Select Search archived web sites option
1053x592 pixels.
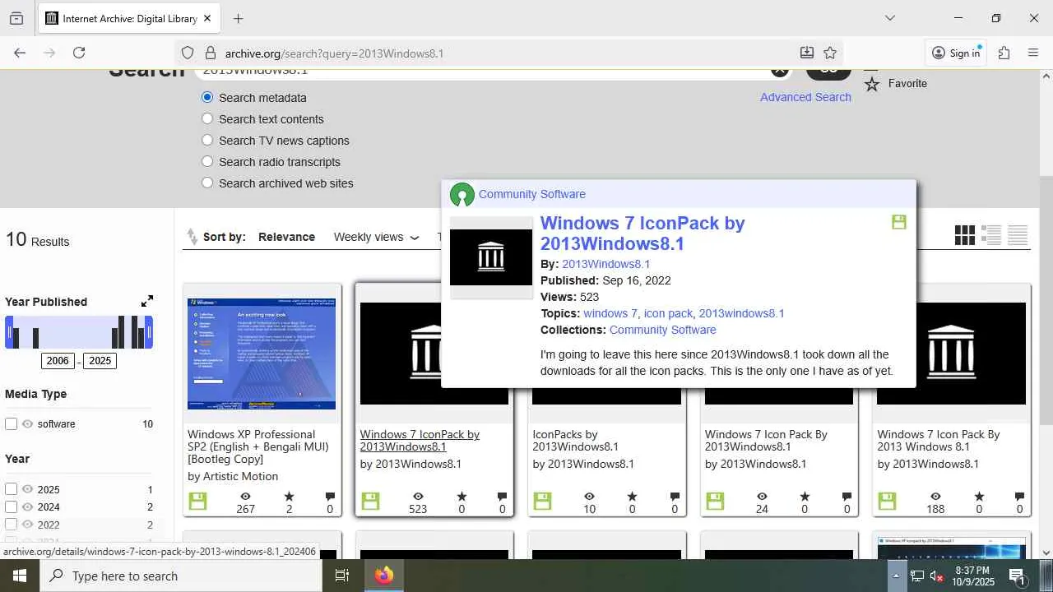(x=207, y=183)
